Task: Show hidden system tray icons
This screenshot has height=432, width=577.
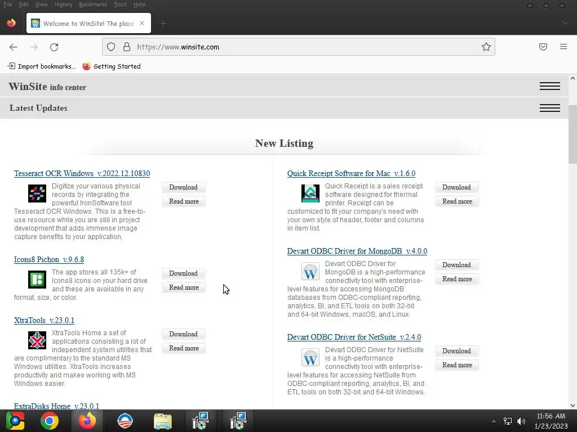Action: click(x=494, y=421)
